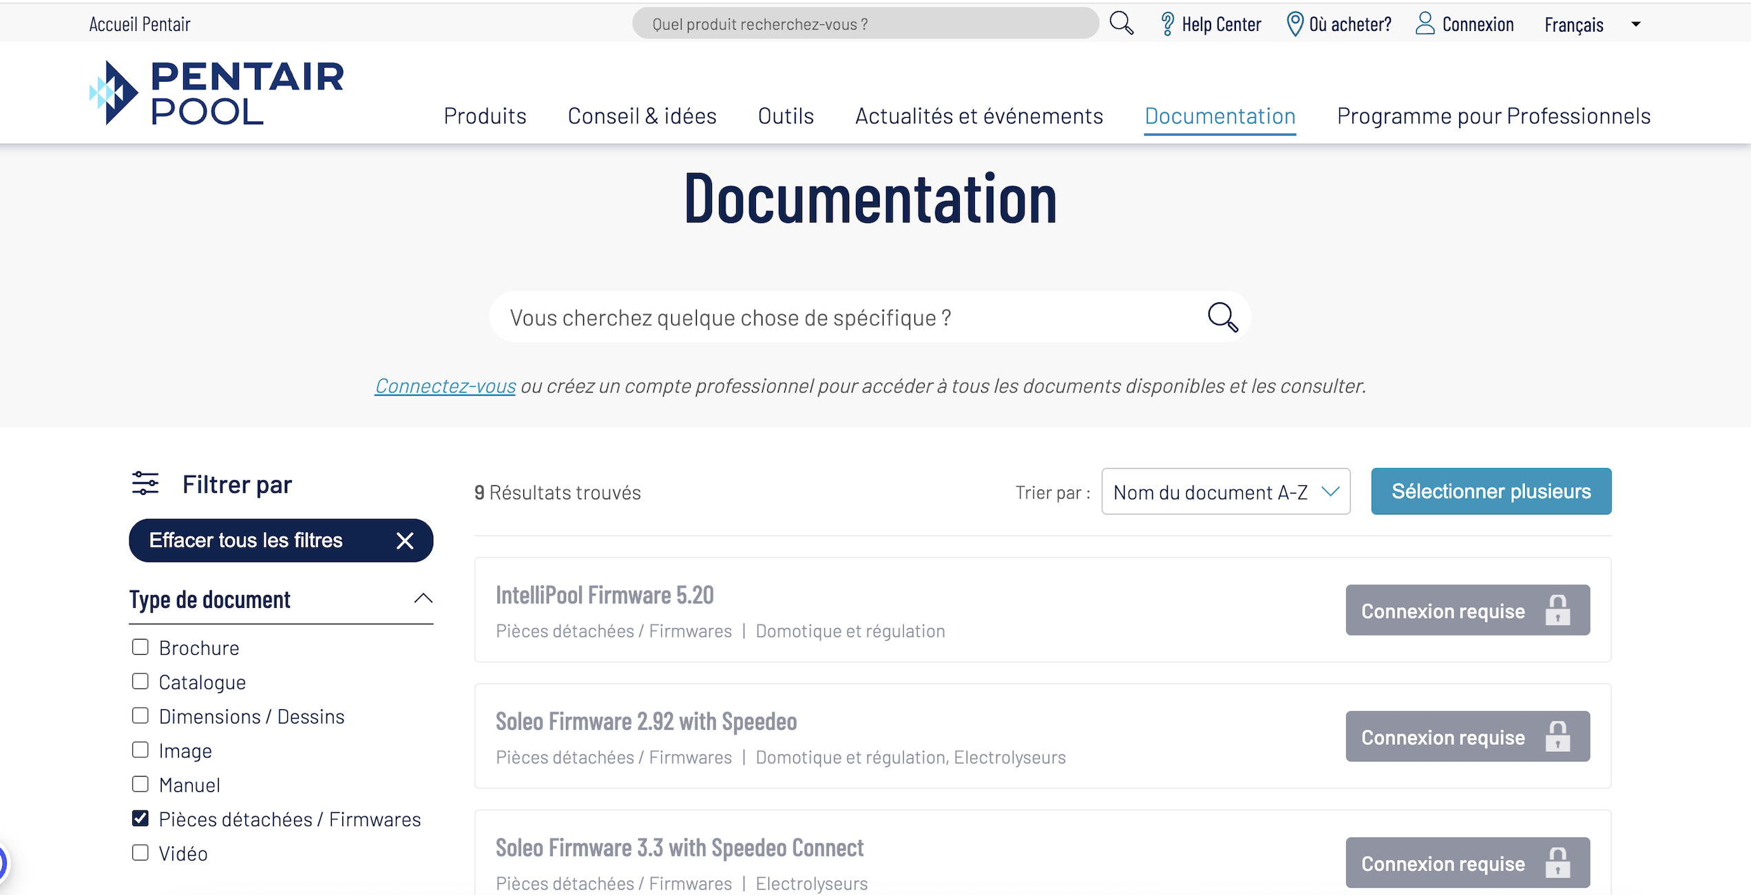Click the Filtrer par sliders icon
This screenshot has height=895, width=1751.
coord(145,484)
